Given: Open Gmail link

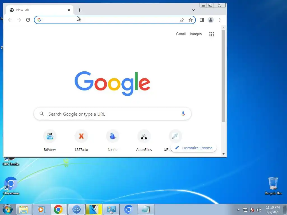Looking at the screenshot, I should tap(181, 34).
